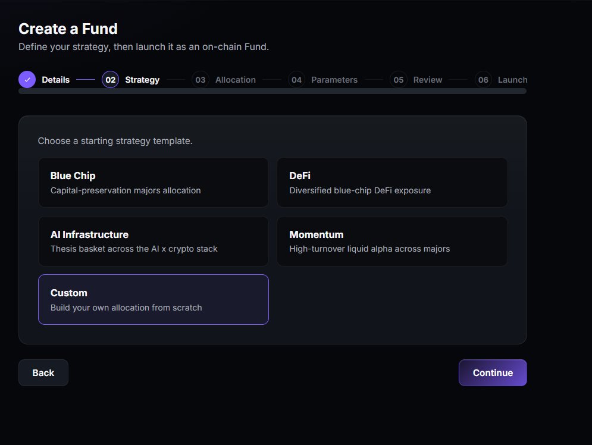Click 'Define your strategy, then launch' subtitle
This screenshot has height=445, width=592.
point(143,47)
